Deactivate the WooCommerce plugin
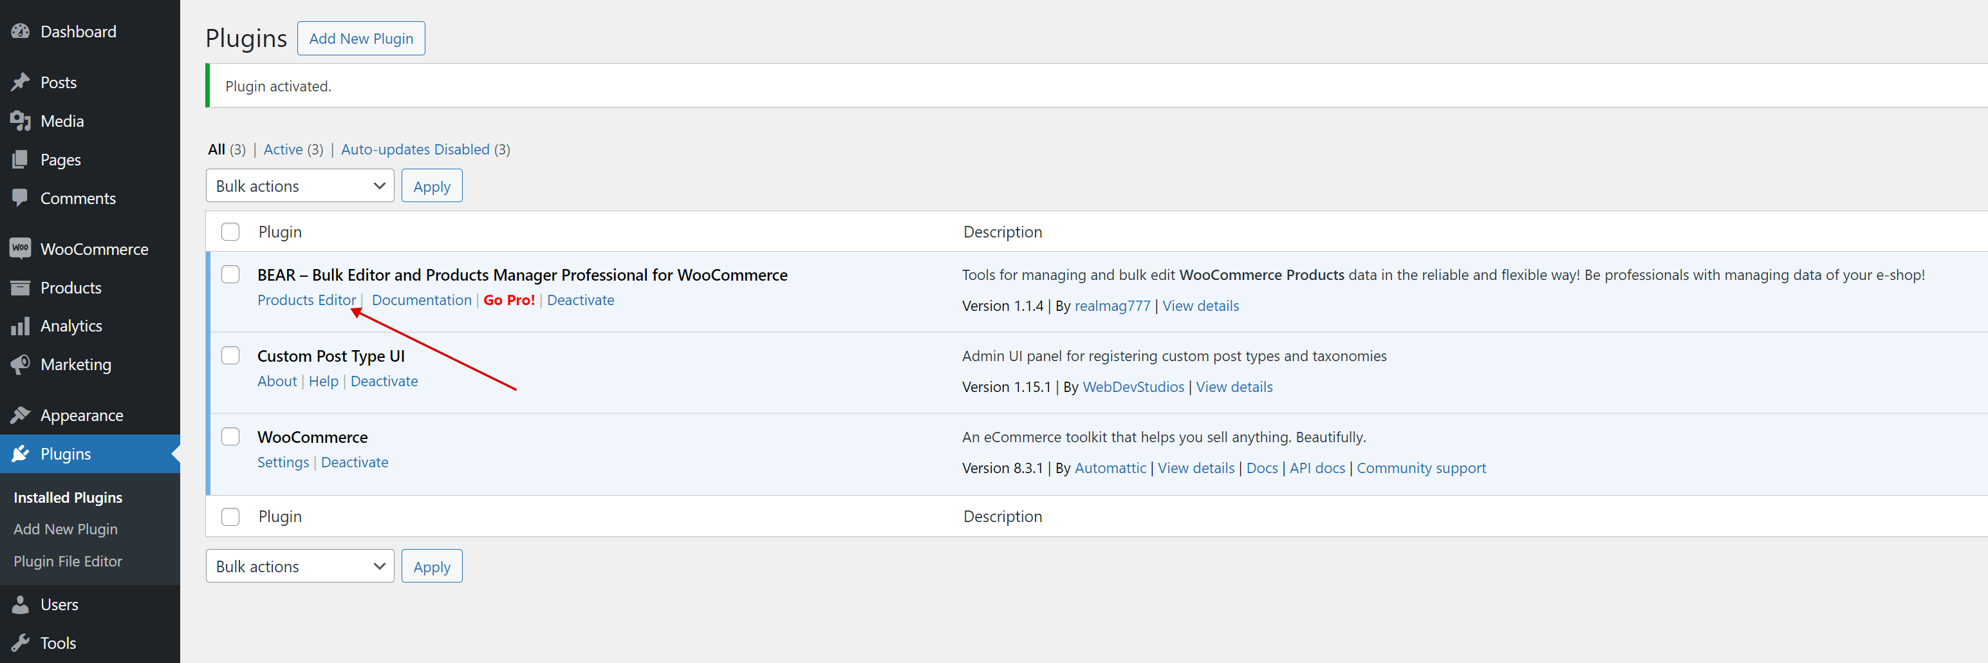The height and width of the screenshot is (663, 1988). (x=354, y=462)
